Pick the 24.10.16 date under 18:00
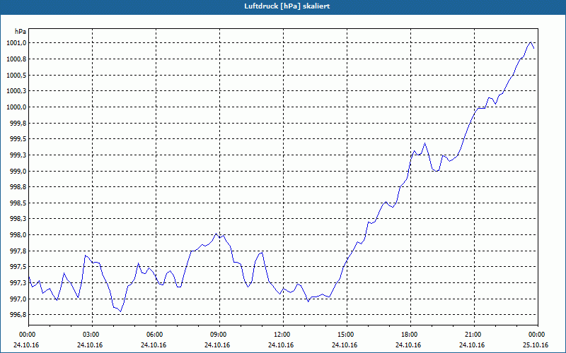Screen dimensions: 566x353 pos(408,345)
